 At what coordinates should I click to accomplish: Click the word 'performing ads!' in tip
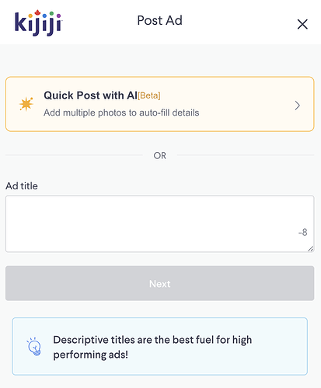click(x=91, y=355)
